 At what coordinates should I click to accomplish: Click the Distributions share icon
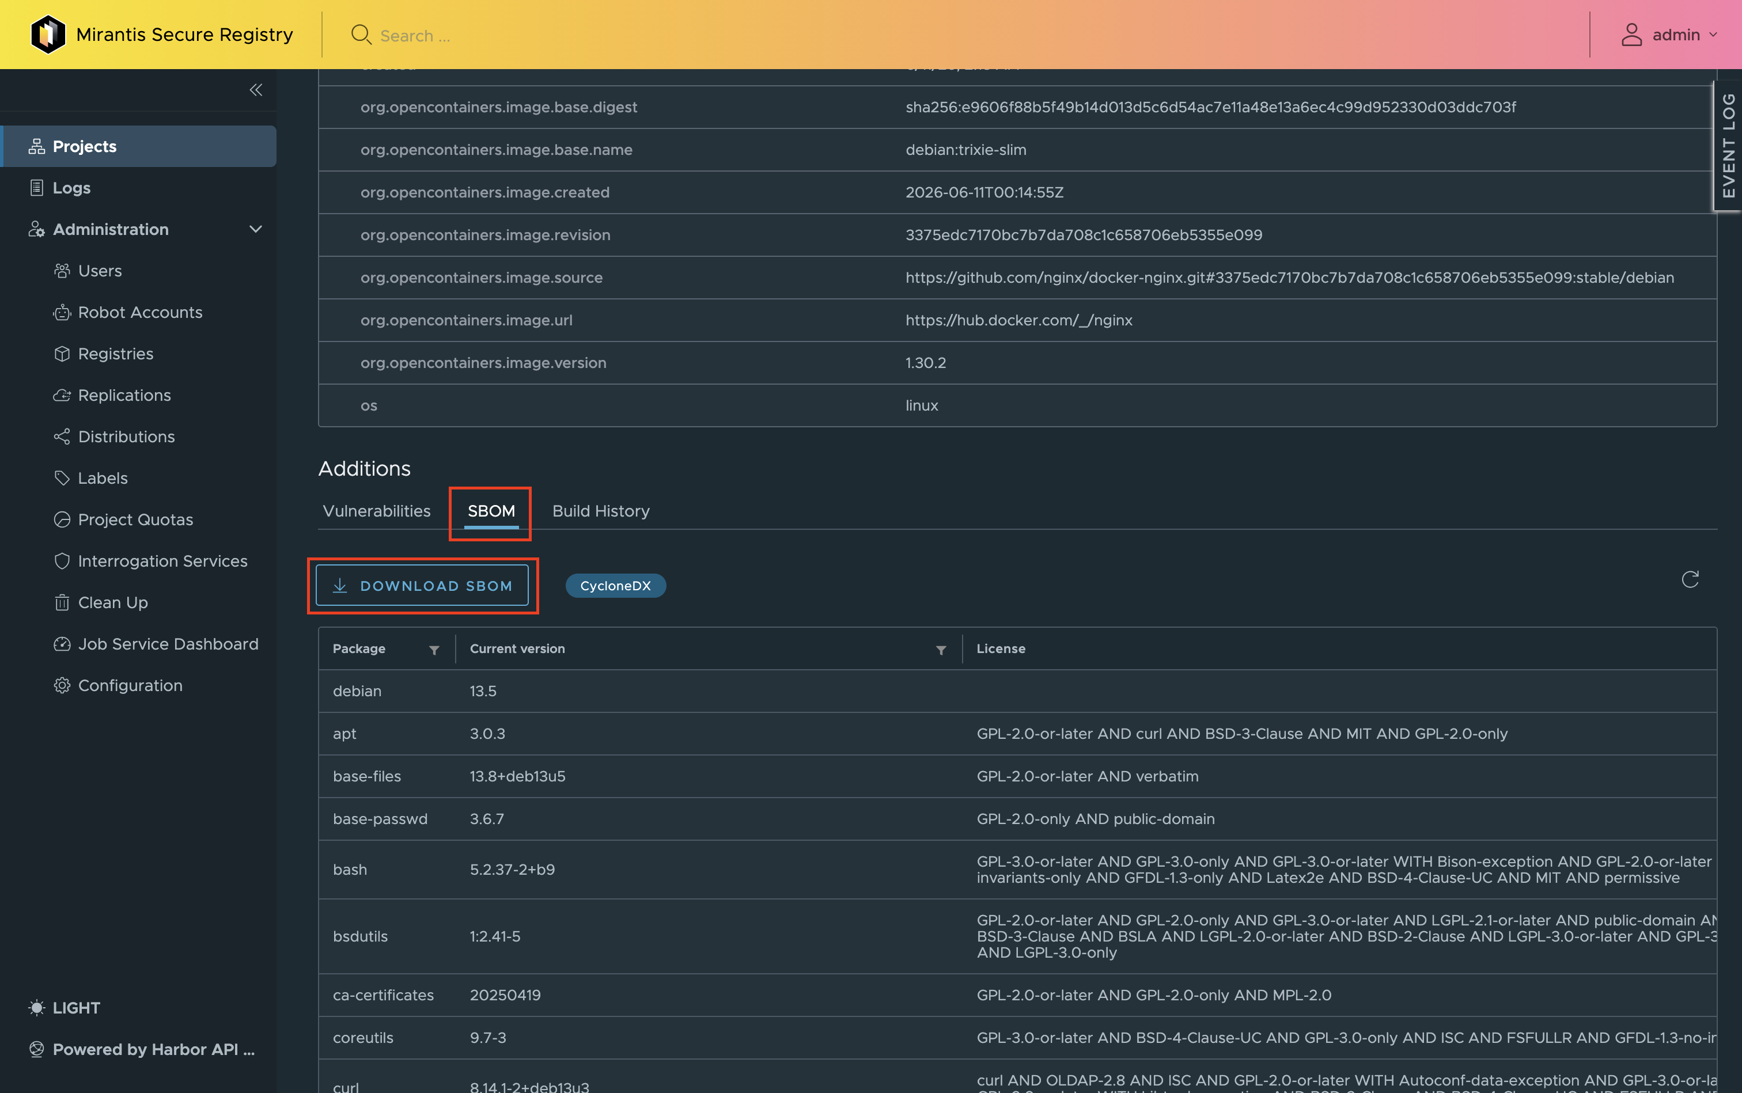pos(62,437)
